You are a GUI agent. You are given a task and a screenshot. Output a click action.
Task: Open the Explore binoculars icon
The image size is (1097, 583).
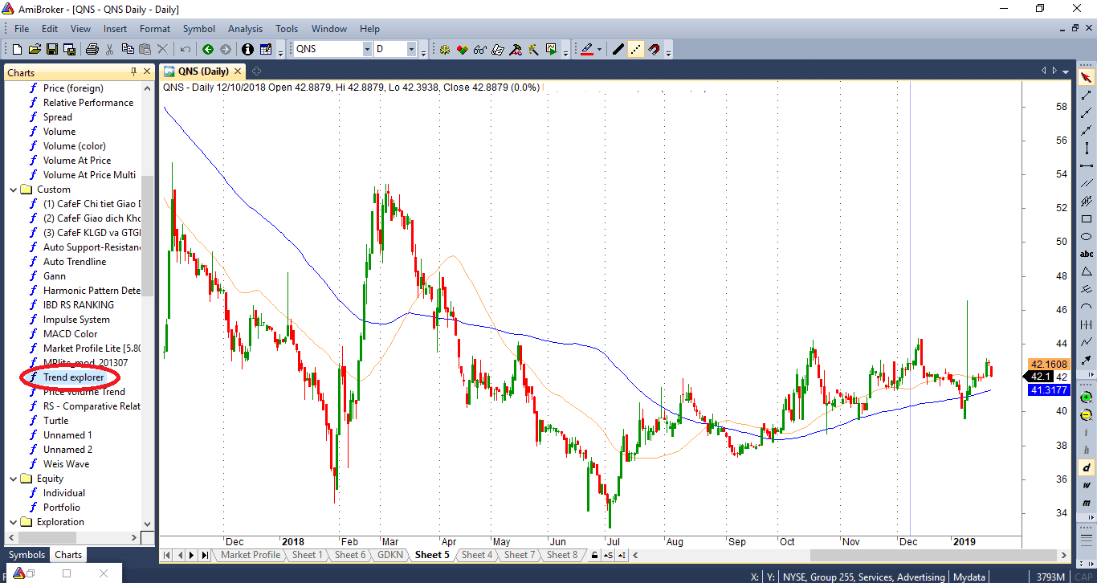point(479,49)
